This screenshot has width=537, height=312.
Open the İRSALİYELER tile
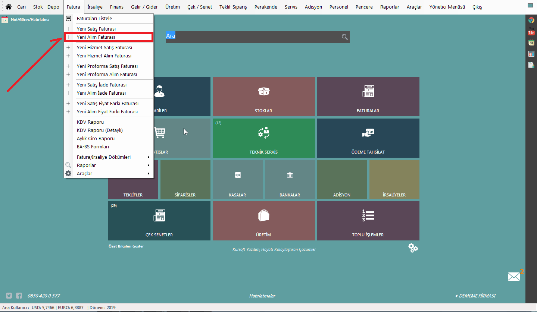pos(394,179)
